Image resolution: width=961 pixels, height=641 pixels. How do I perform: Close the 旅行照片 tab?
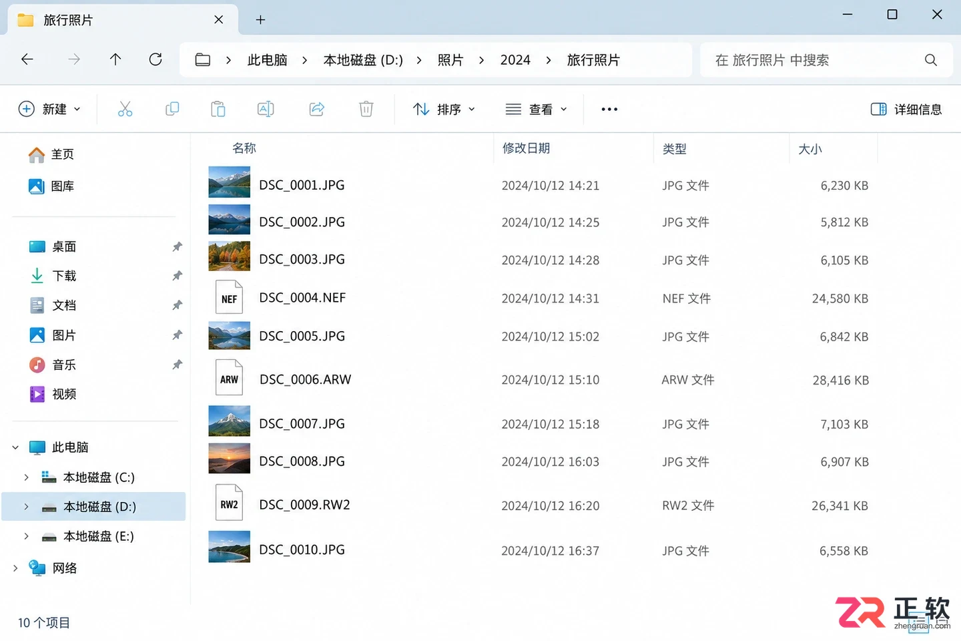click(x=218, y=20)
